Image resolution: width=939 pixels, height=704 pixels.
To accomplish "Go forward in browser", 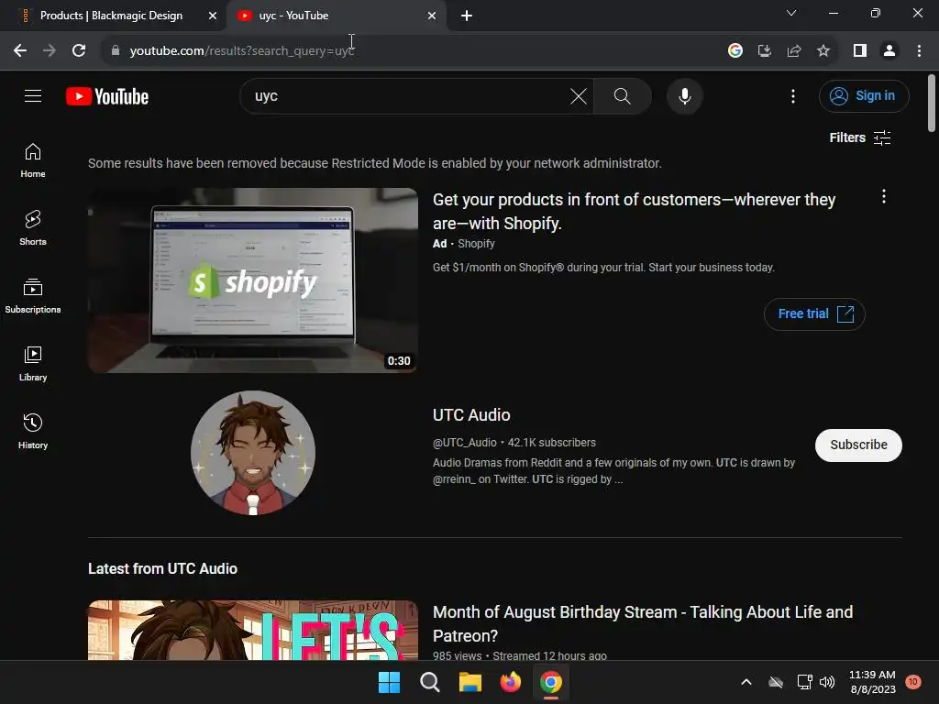I will (50, 50).
